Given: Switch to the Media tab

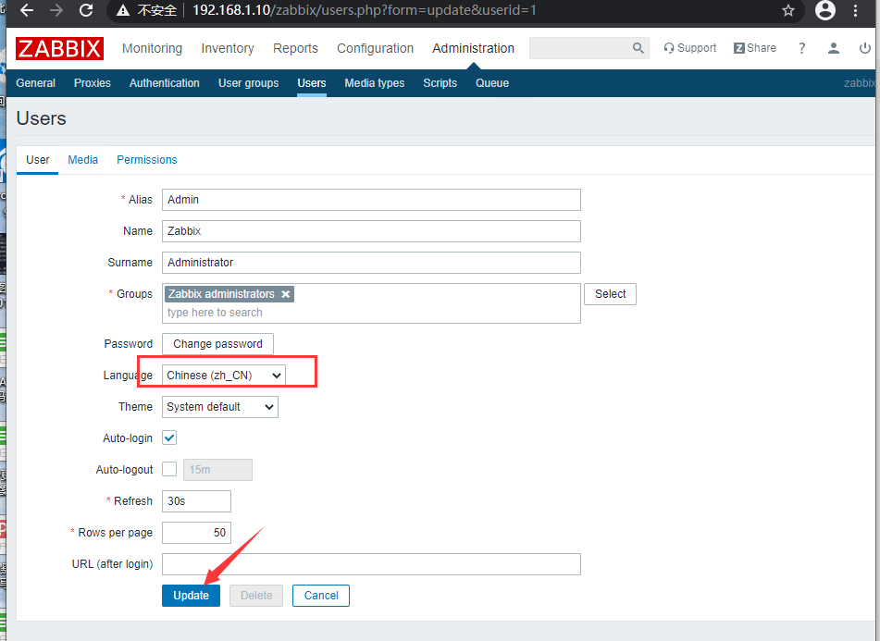Looking at the screenshot, I should click(82, 160).
